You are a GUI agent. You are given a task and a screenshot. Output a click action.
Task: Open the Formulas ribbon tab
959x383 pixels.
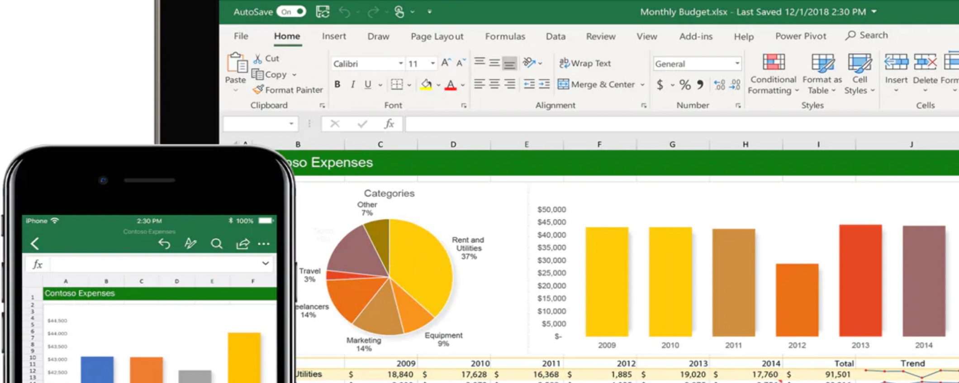tap(505, 36)
